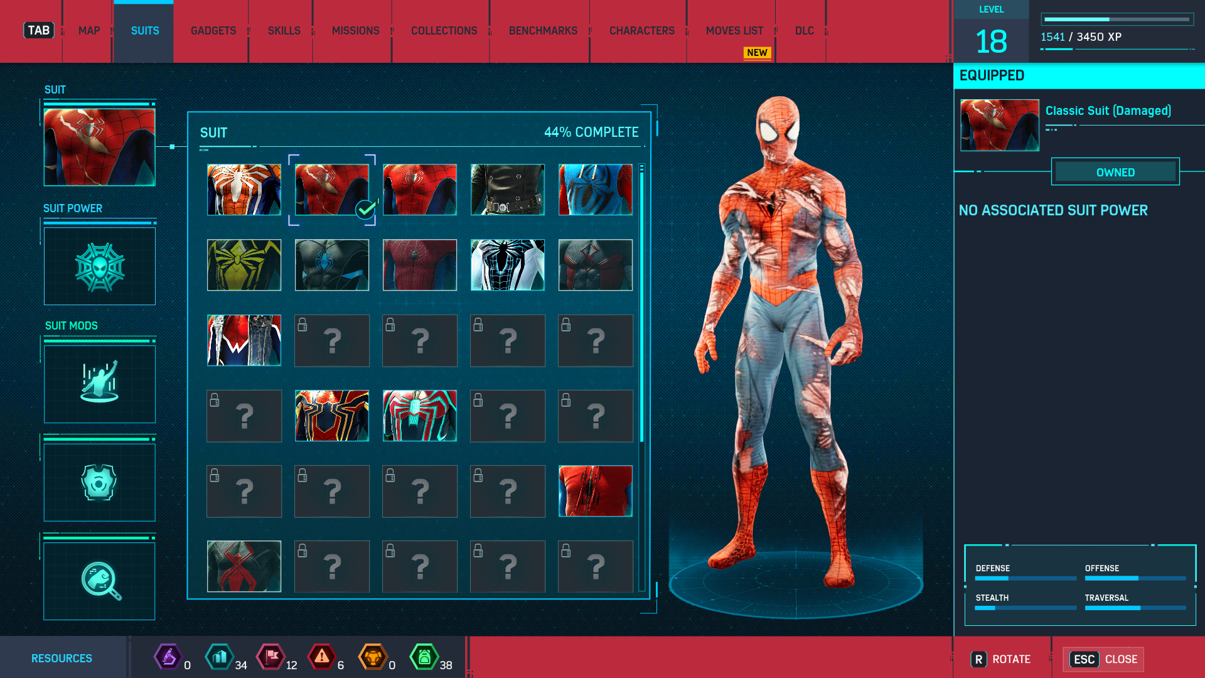Click the red Base token flag icon
Image resolution: width=1205 pixels, height=678 pixels.
[271, 657]
